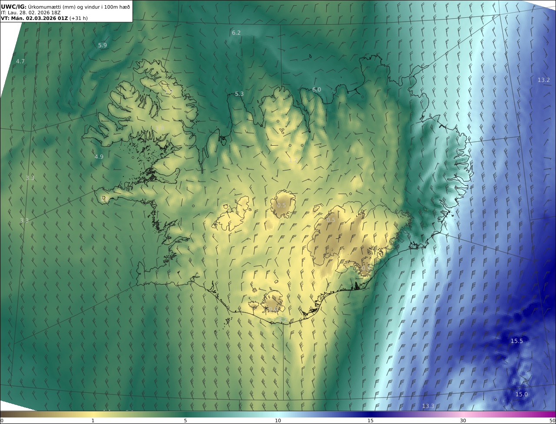Click the 13.2 value label
The width and height of the screenshot is (556, 424).
(543, 80)
